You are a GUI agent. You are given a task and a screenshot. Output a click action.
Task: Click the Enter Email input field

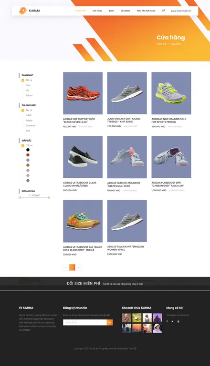click(84, 322)
